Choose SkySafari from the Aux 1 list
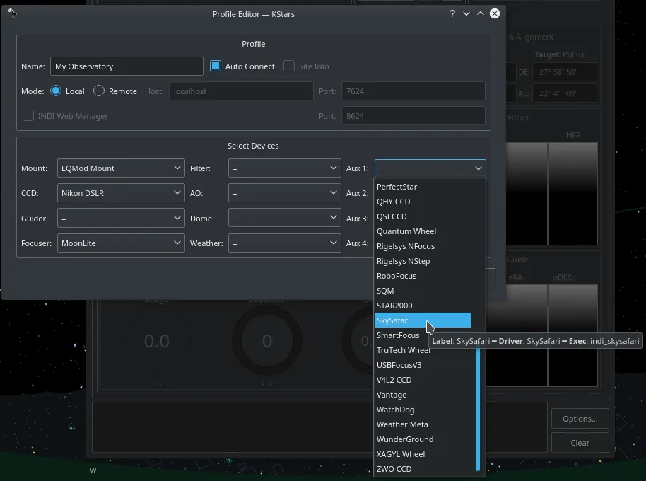This screenshot has width=646, height=481. click(x=422, y=320)
